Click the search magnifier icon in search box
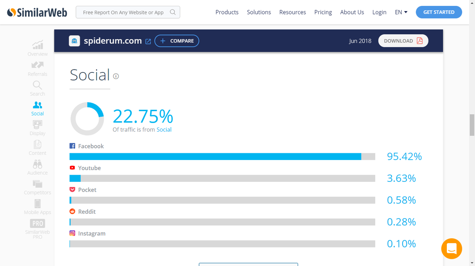Image resolution: width=475 pixels, height=266 pixels. point(173,12)
